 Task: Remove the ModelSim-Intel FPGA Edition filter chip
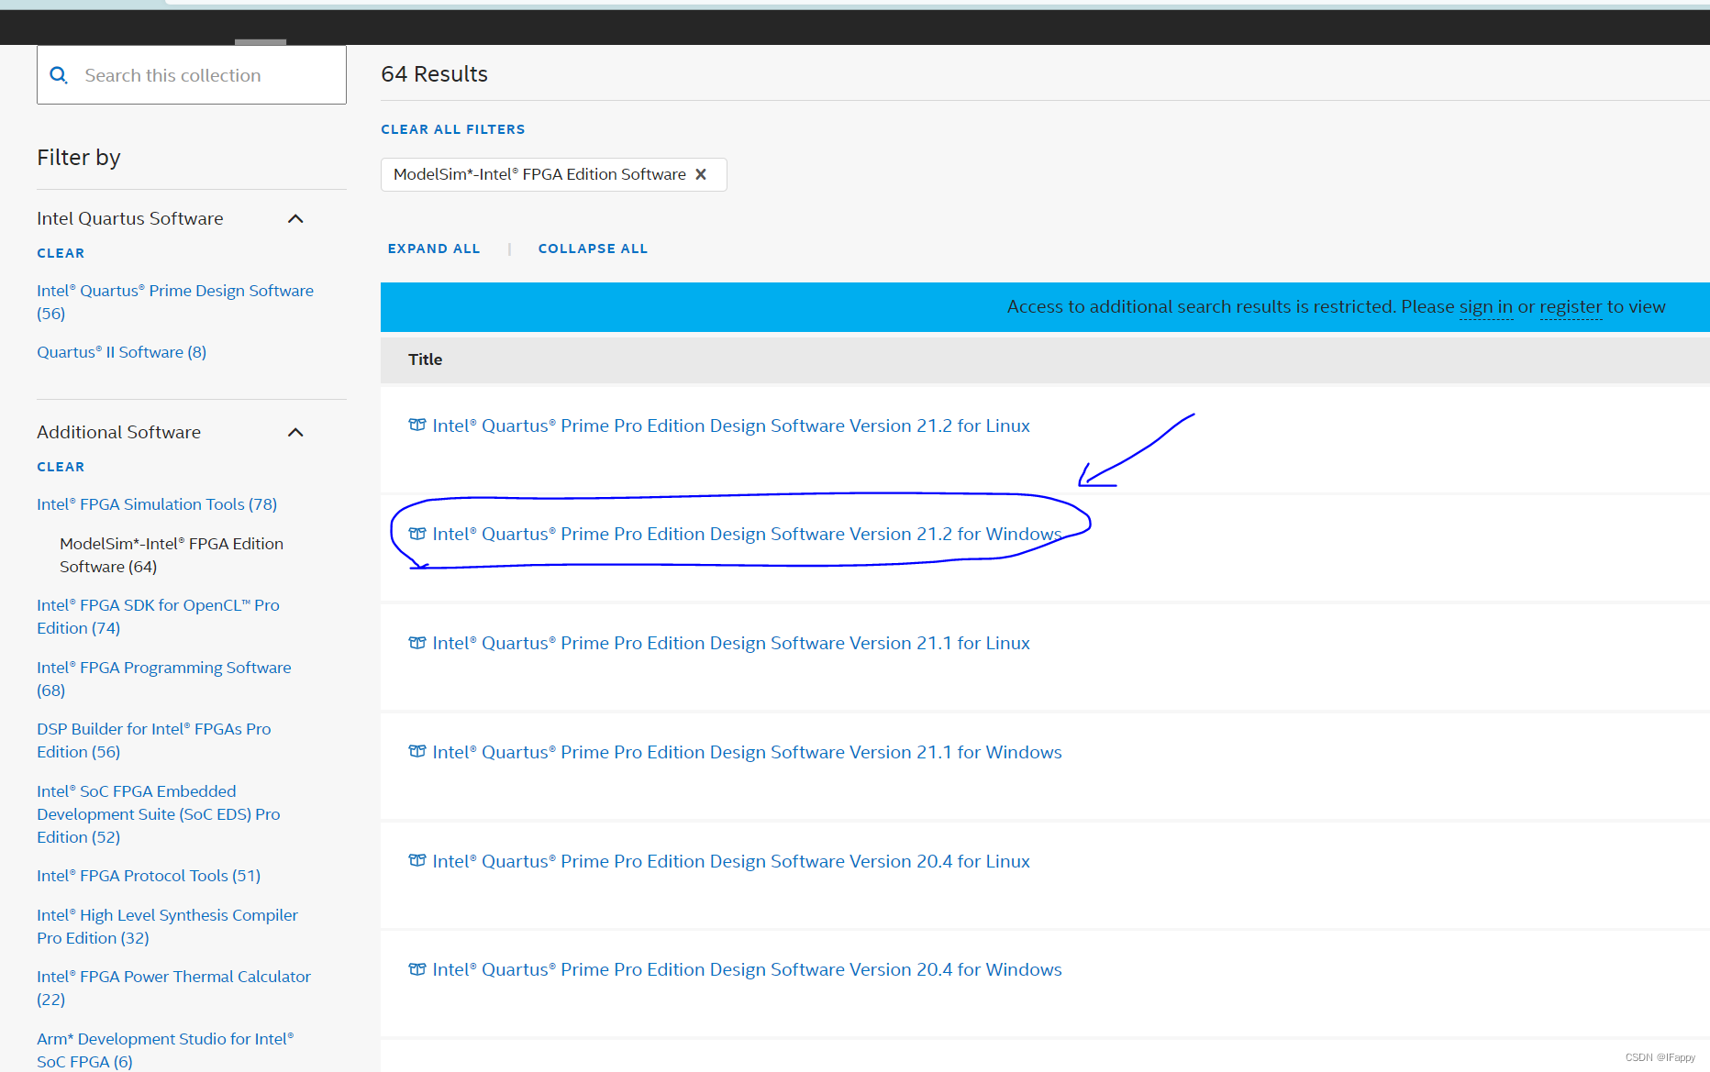pos(701,174)
